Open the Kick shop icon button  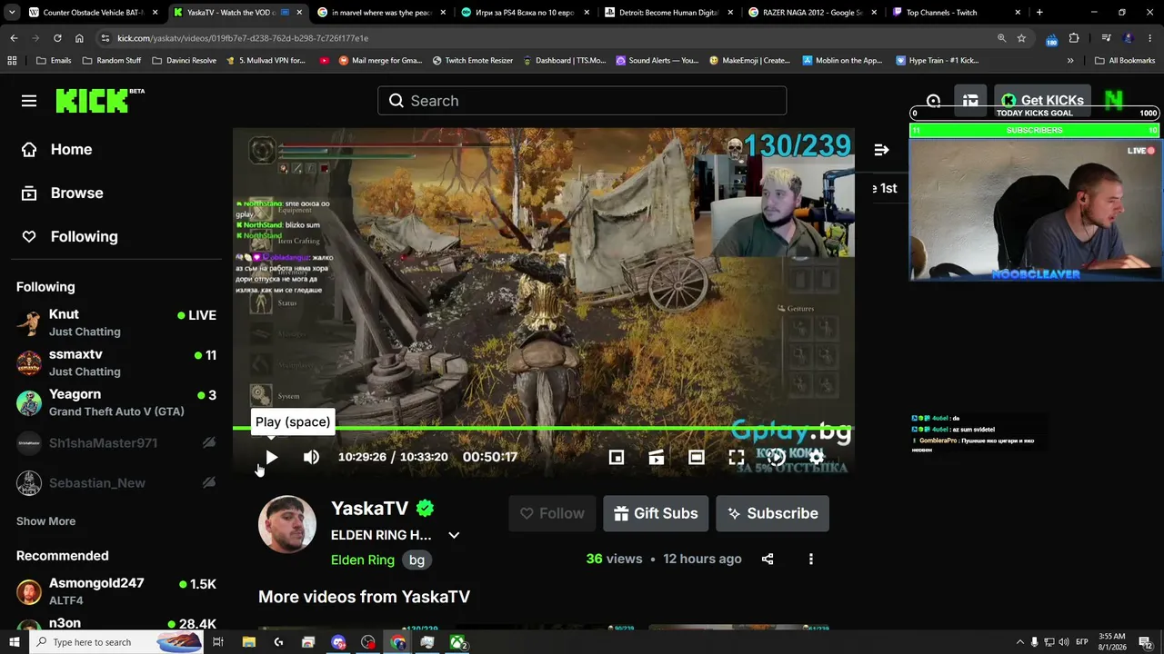pyautogui.click(x=970, y=101)
